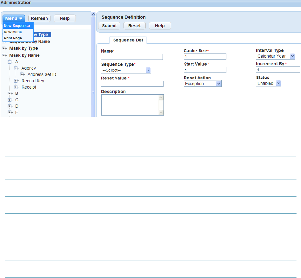Open the Interval Type dropdown

coord(276,56)
